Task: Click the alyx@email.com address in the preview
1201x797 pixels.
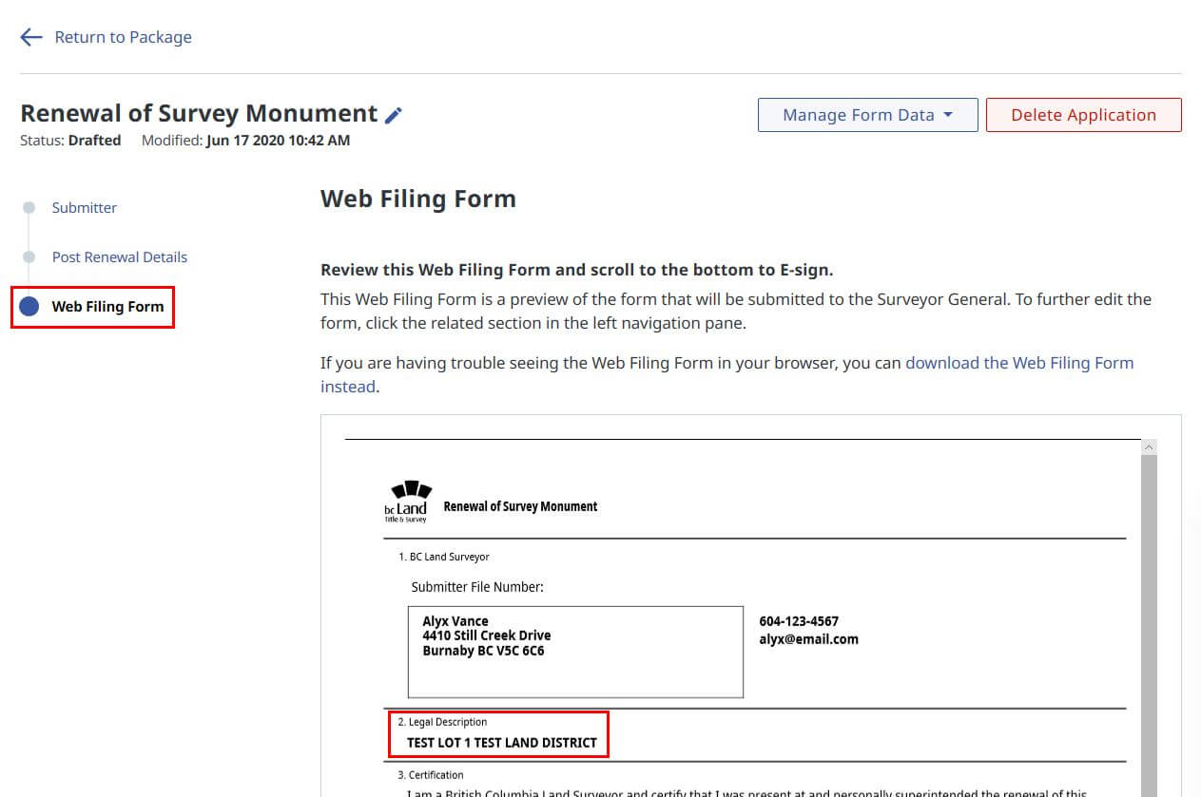Action: tap(808, 639)
